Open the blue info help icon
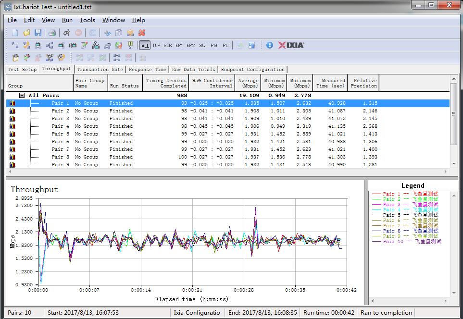The width and height of the screenshot is (463, 319). pyautogui.click(x=269, y=45)
